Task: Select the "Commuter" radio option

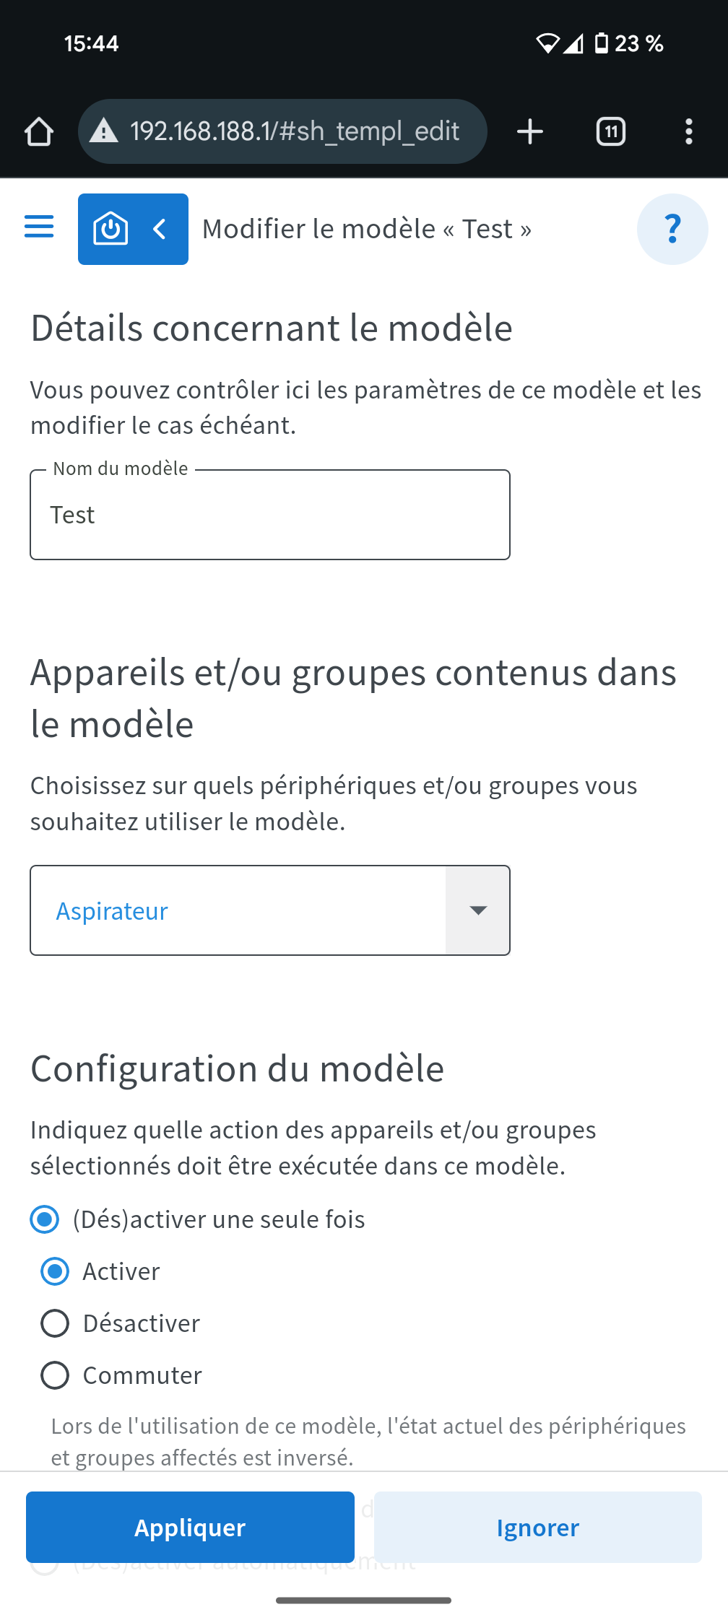Action: coord(55,1375)
